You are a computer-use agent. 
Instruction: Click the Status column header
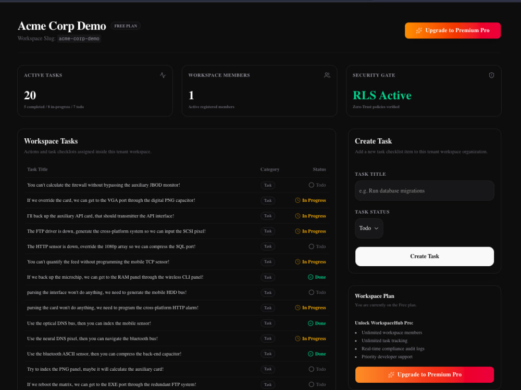(319, 170)
